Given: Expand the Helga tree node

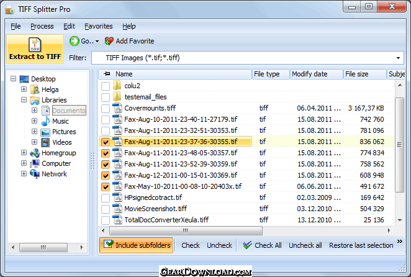Looking at the screenshot, I should click(24, 89).
